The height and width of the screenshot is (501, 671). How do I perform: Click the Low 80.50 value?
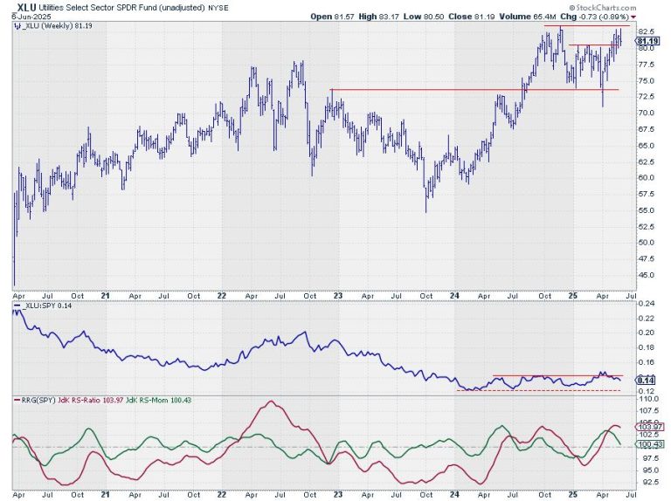coord(424,17)
